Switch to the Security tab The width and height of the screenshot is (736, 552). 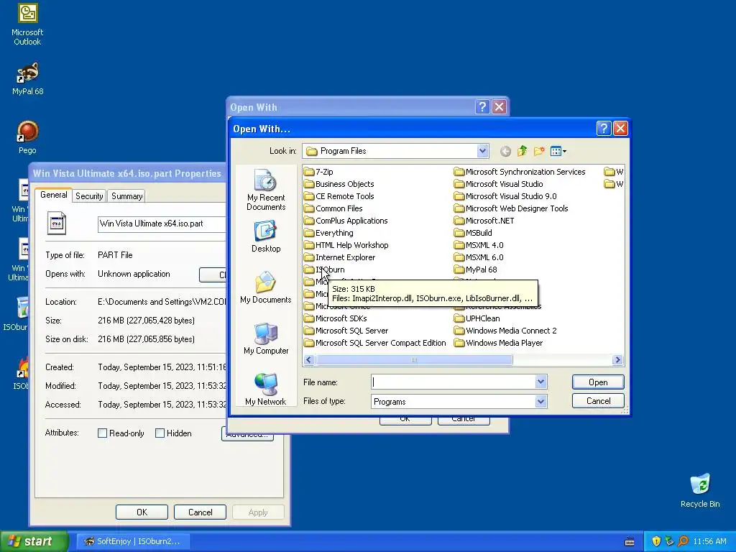click(89, 196)
